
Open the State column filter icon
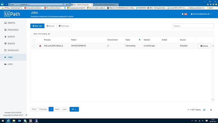click(x=140, y=40)
